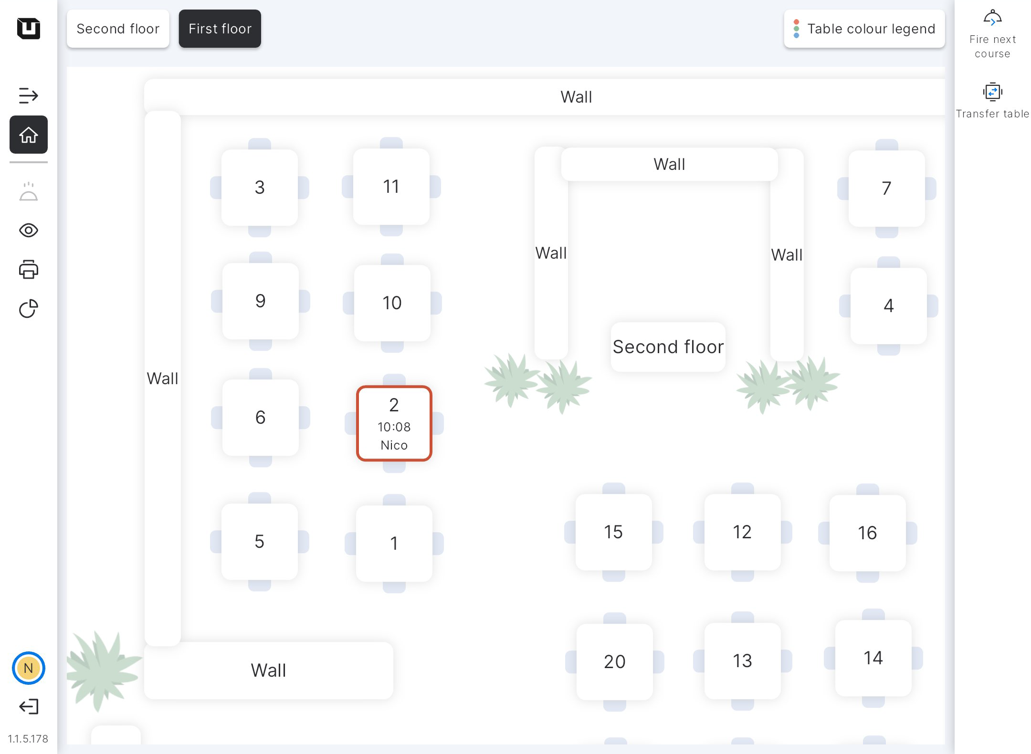Select table 15
1031x754 pixels.
click(x=613, y=532)
